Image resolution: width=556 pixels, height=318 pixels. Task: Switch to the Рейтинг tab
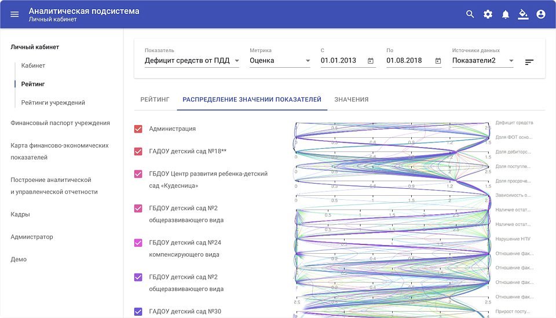(x=155, y=100)
